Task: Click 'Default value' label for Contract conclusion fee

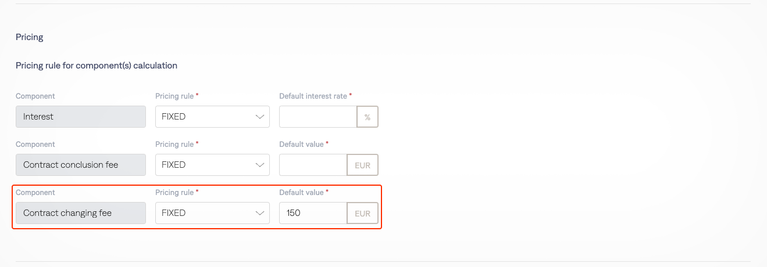Action: [x=302, y=144]
